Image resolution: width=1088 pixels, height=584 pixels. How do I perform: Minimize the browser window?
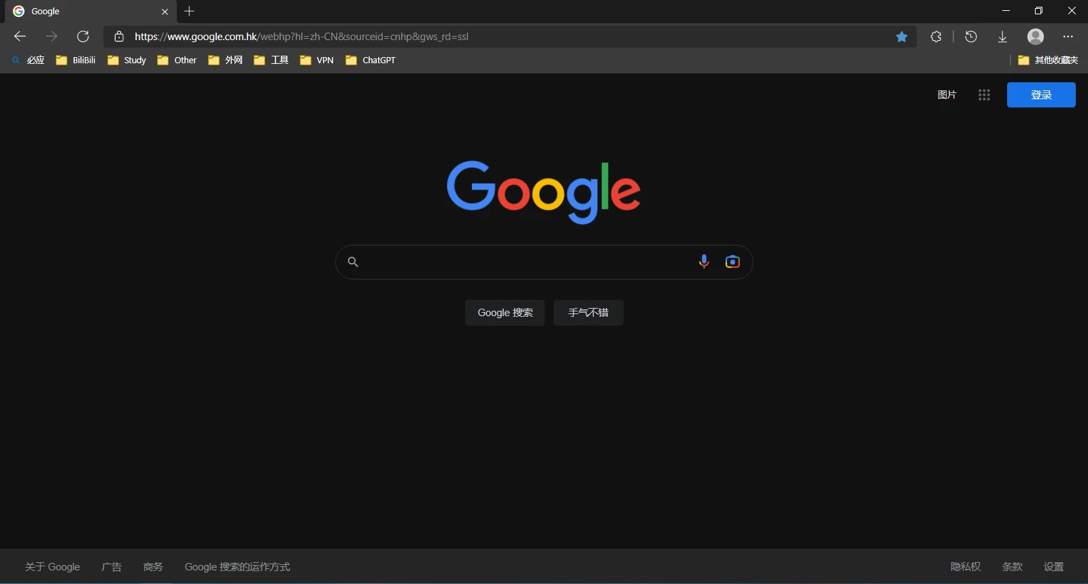[1006, 11]
